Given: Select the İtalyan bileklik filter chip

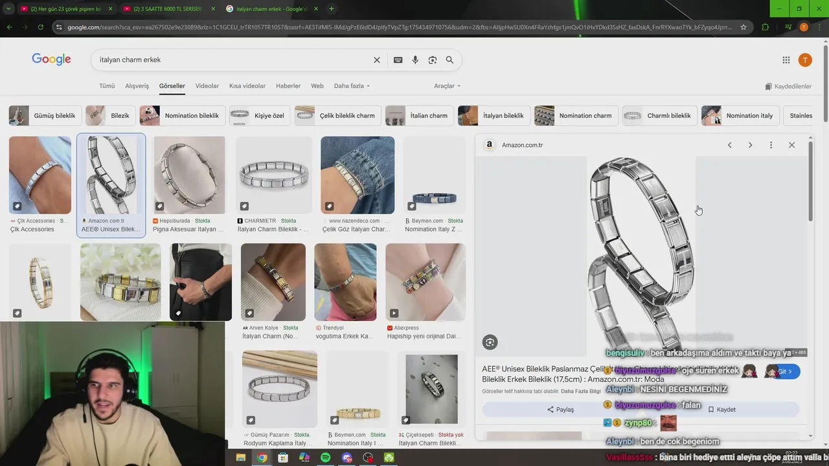Looking at the screenshot, I should point(494,116).
